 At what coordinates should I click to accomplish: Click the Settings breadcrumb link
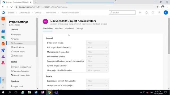[x=38, y=13]
